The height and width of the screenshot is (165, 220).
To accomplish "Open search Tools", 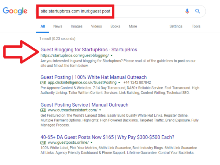I will (196, 26).
